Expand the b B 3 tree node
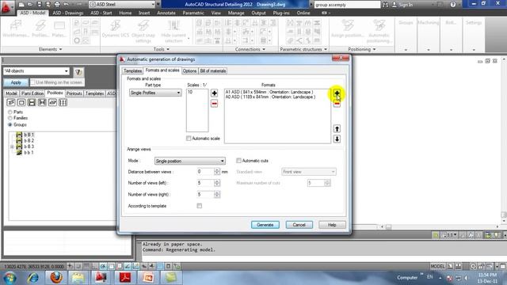Screen dimensions: 507x285 pyautogui.click(x=13, y=146)
